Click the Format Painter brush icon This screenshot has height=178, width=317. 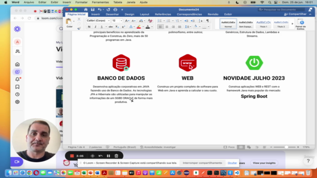[x=79, y=29]
